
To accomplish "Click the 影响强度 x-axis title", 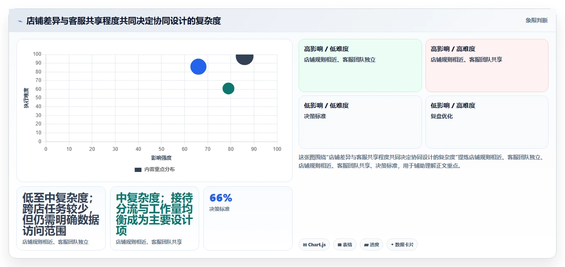I will pos(161,158).
